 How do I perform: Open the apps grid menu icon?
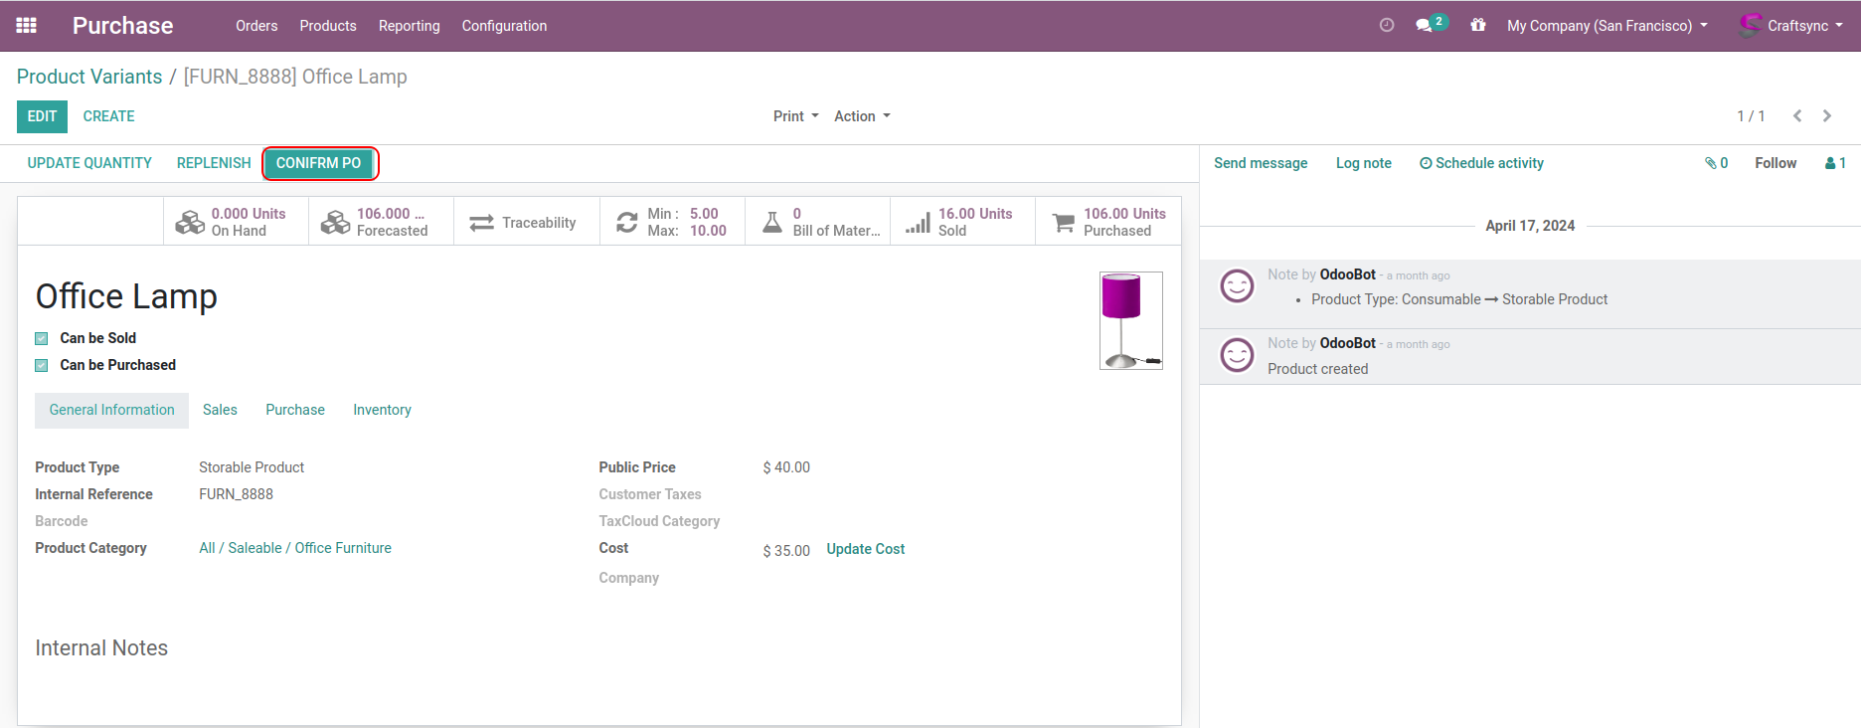(x=27, y=26)
